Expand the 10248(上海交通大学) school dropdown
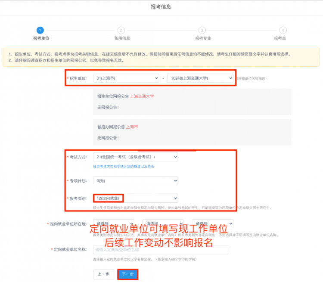Image resolution: width=323 pixels, height=282 pixels. 200,78
